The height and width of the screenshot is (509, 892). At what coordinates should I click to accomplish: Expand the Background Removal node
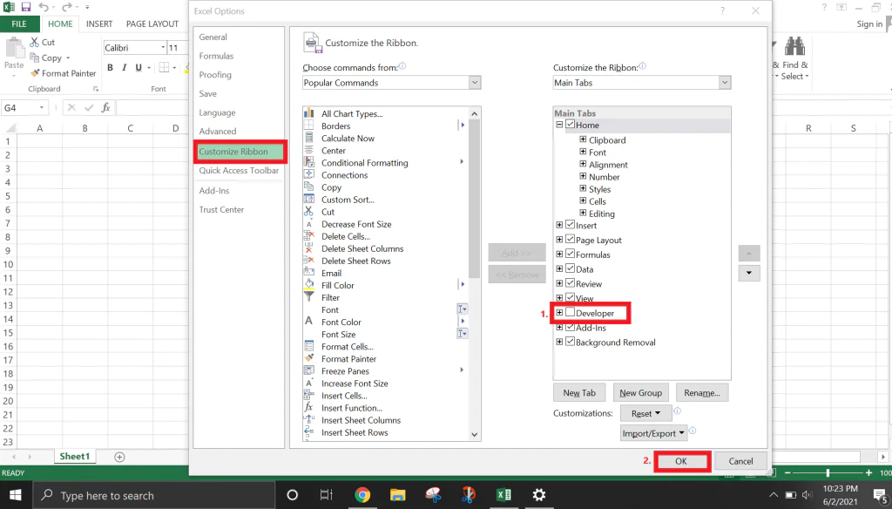(559, 342)
